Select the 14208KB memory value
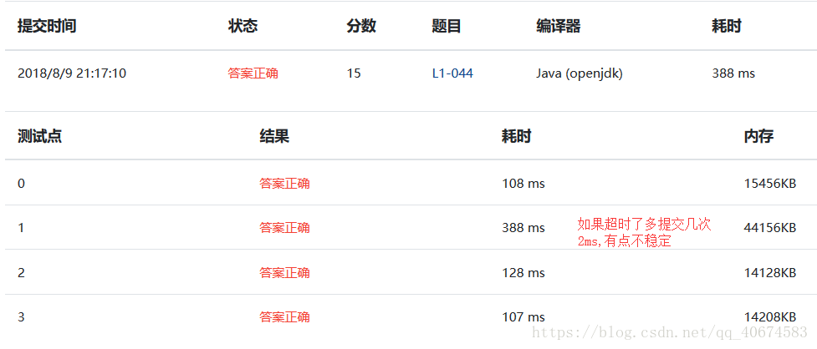This screenshot has height=349, width=817. [x=770, y=316]
